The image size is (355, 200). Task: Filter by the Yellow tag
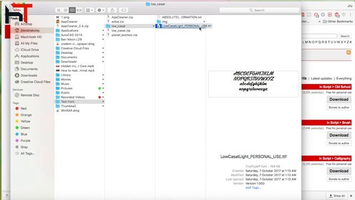(x=25, y=121)
